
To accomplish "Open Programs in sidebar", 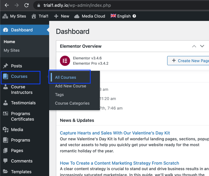I will point(21,140).
